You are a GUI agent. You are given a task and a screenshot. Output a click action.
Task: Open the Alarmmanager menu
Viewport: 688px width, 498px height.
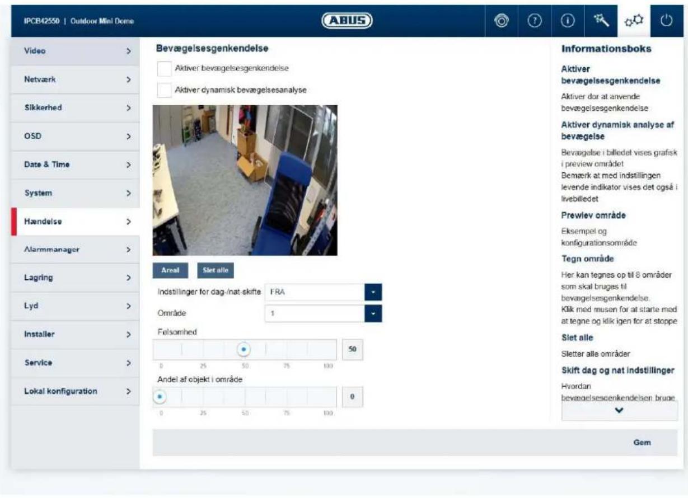pyautogui.click(x=75, y=250)
